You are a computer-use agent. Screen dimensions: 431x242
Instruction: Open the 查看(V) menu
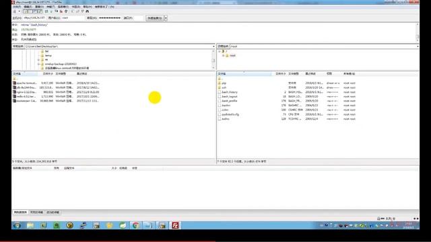[39, 7]
